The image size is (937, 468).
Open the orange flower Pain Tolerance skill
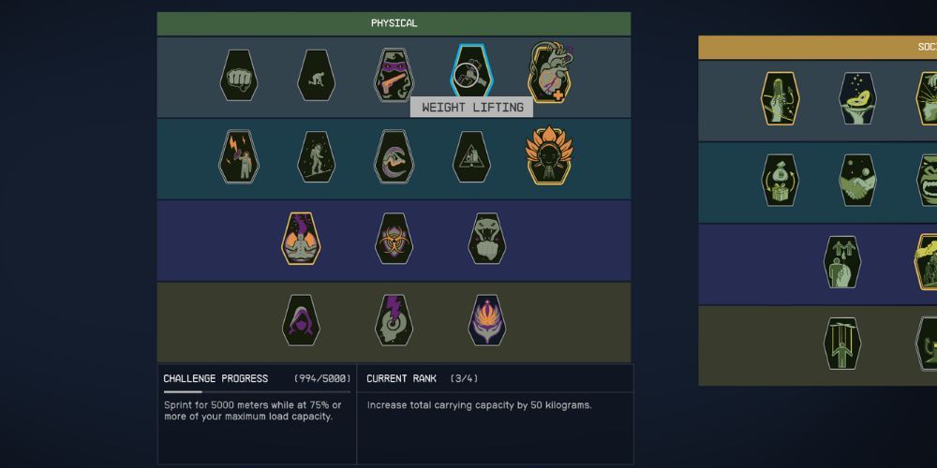coord(548,155)
